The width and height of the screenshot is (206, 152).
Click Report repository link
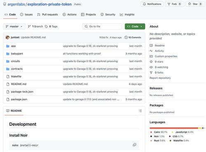click(x=160, y=78)
